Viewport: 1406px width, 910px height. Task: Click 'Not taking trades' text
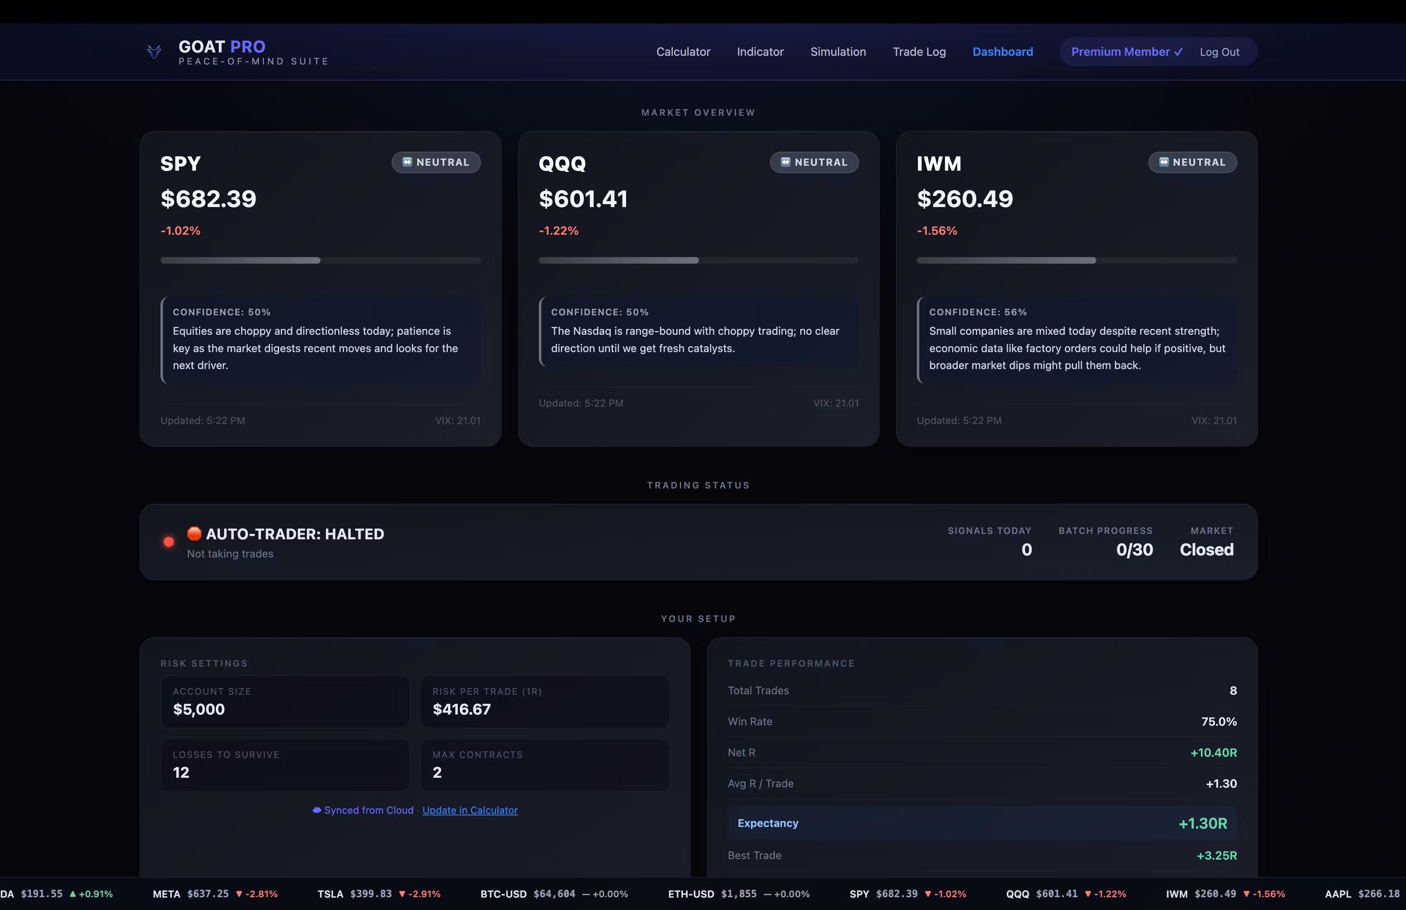coord(230,554)
